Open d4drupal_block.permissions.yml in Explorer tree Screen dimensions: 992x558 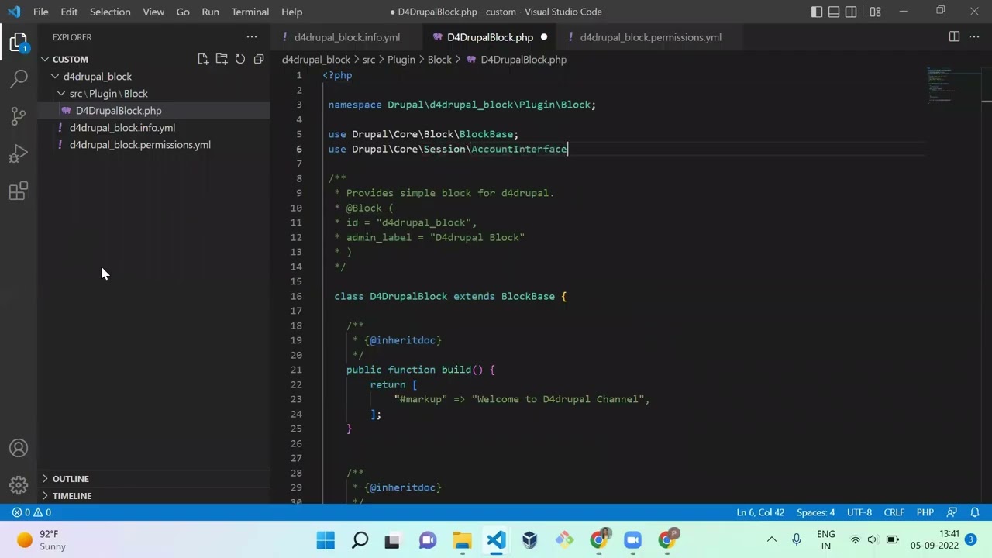click(x=153, y=144)
